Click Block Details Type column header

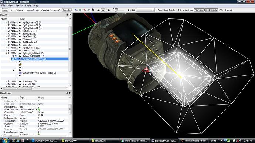point(22,98)
